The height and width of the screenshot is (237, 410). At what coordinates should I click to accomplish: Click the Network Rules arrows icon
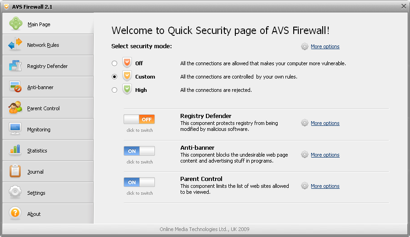coord(15,45)
